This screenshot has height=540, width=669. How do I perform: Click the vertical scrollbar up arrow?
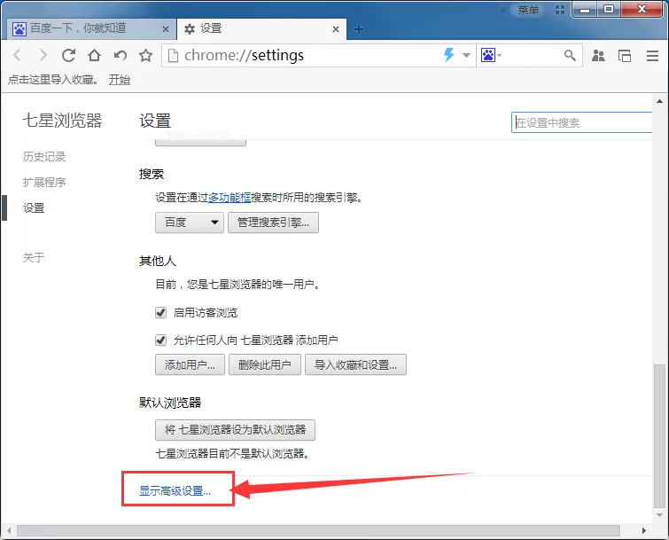tap(659, 102)
